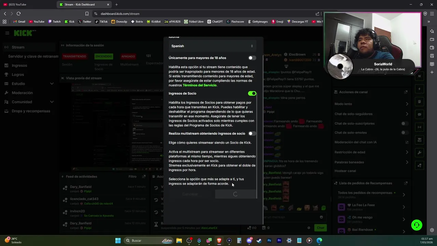437x246 pixels.
Task: Click the Windows Start button
Action: tap(118, 241)
